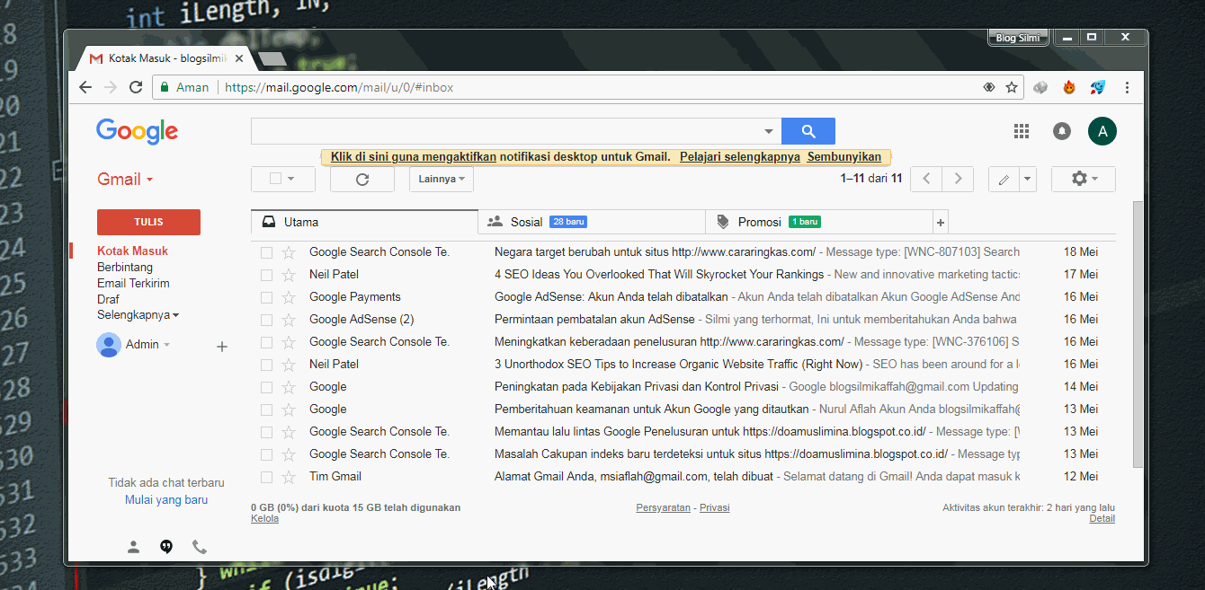1205x590 pixels.
Task: Open the Kelola storage link
Action: [264, 518]
